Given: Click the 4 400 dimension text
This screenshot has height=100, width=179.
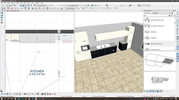Looking at the screenshot, I should click(x=59, y=74).
